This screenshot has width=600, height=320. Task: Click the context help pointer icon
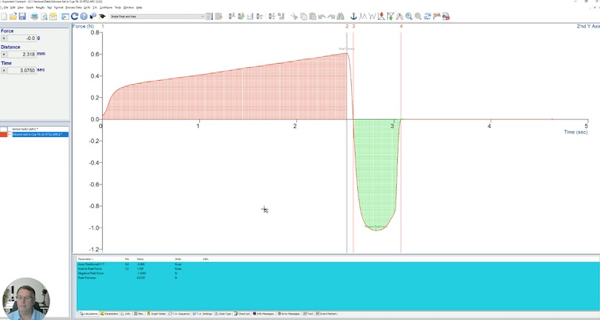93,16
